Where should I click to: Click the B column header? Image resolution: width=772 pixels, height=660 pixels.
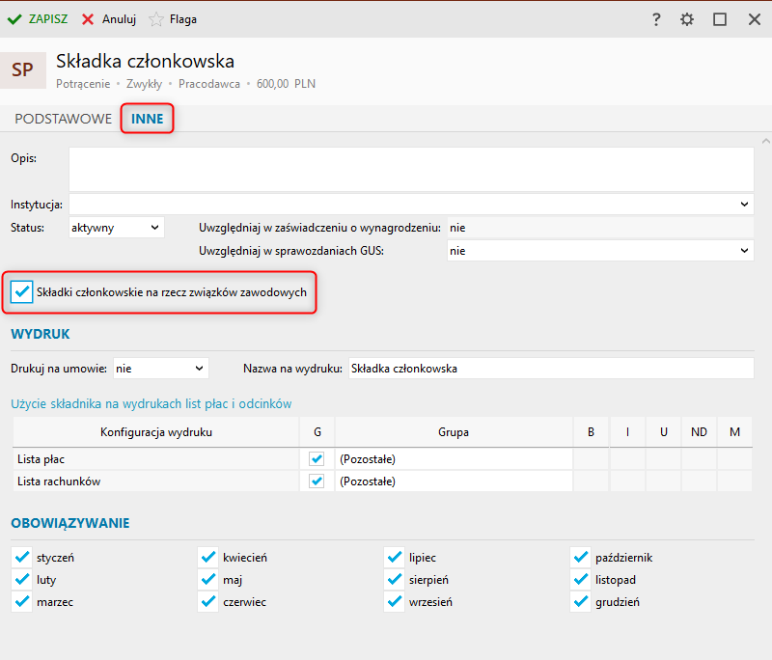[x=591, y=431]
